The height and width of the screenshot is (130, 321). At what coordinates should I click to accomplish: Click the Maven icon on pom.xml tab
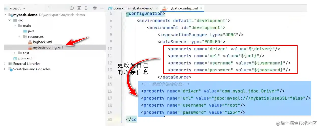[x=110, y=8]
